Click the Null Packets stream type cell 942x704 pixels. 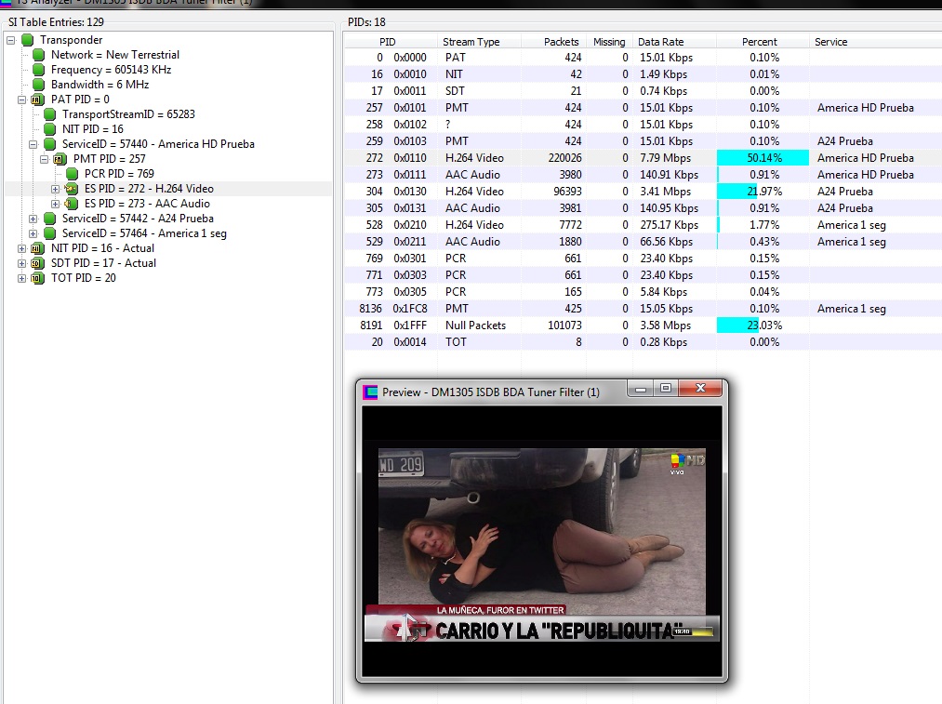[x=475, y=325]
